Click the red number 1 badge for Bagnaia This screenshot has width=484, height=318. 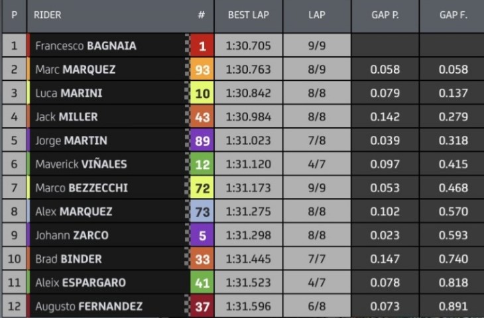coord(202,46)
